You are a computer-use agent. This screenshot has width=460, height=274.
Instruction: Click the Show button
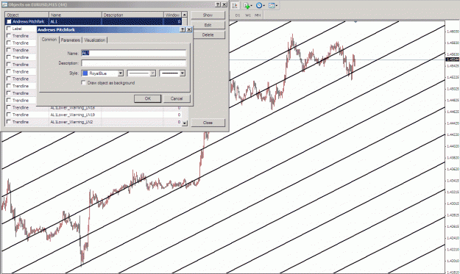click(208, 15)
